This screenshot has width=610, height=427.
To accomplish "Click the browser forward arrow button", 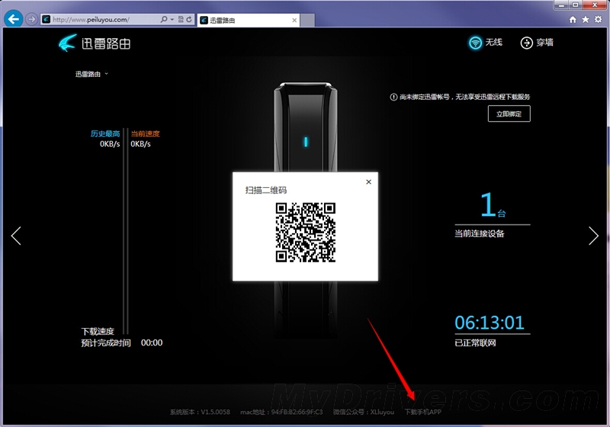I will coord(31,19).
